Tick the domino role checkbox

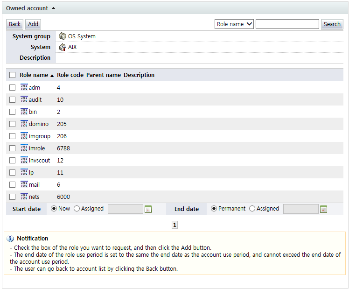(13, 124)
